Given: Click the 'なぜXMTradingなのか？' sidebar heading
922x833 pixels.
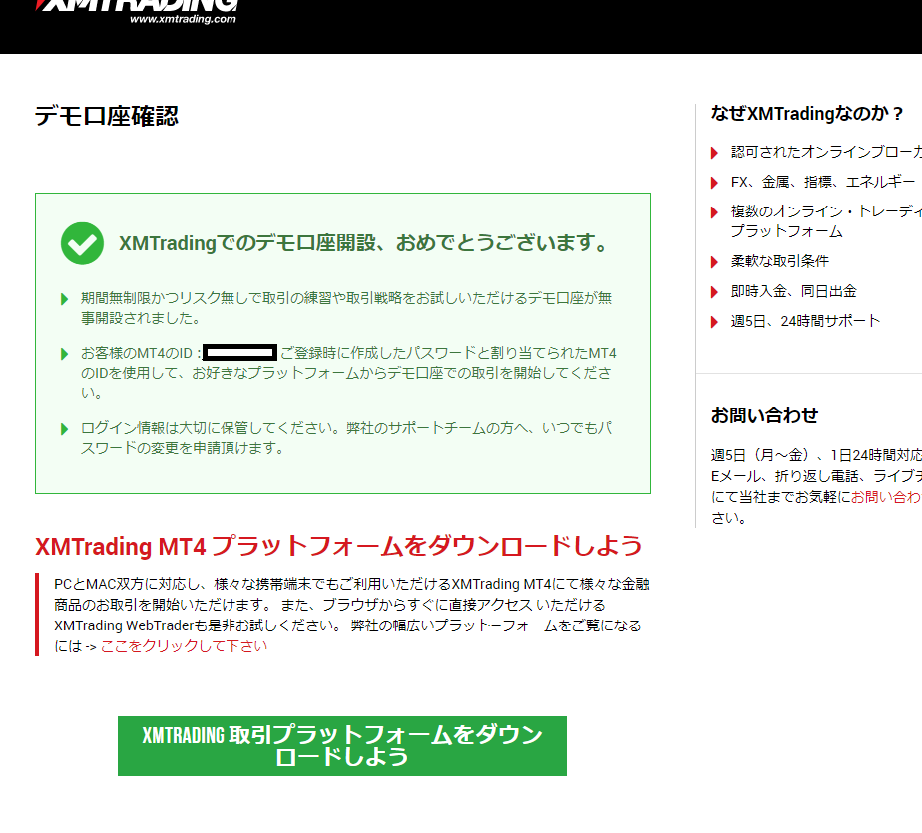Looking at the screenshot, I should pos(806,113).
